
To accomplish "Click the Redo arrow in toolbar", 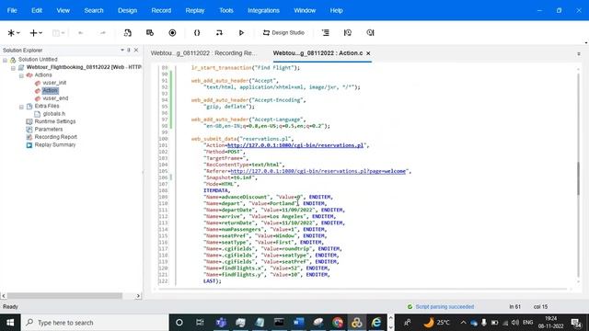I will point(102,33).
